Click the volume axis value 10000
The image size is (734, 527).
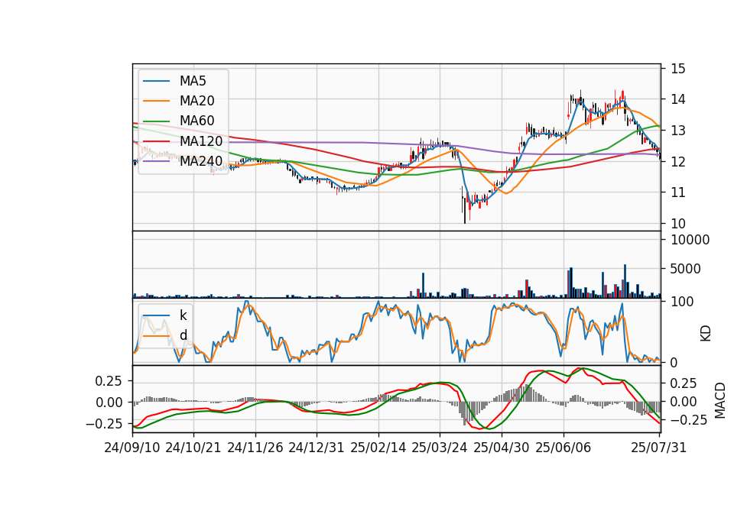pyautogui.click(x=690, y=240)
